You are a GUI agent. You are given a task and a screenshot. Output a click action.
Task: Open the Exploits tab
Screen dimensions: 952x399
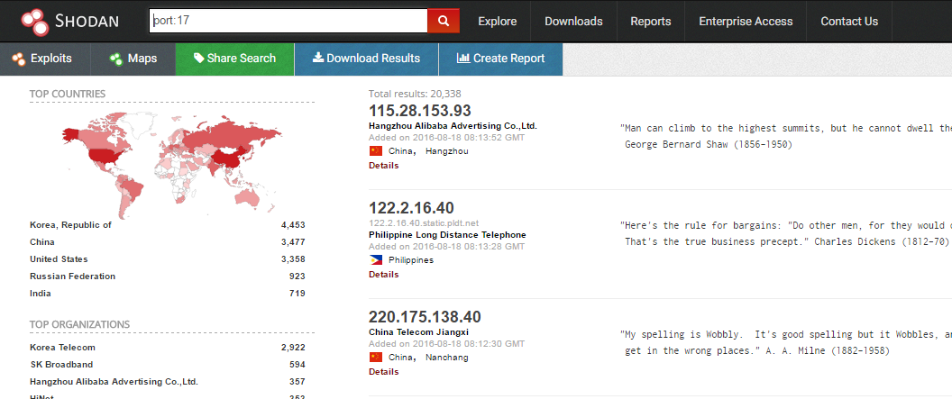point(45,59)
